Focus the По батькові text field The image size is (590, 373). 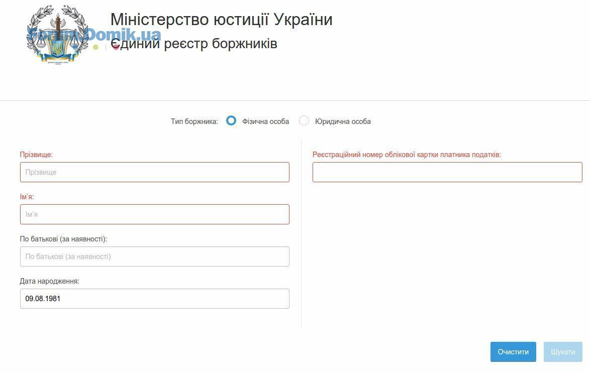tap(155, 257)
